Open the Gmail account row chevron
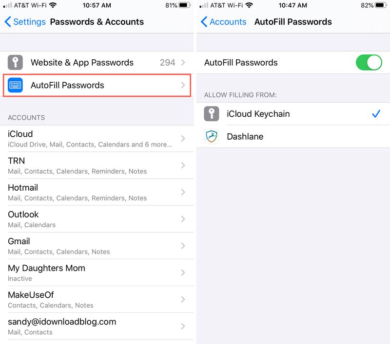This screenshot has width=390, height=344. coord(183,246)
